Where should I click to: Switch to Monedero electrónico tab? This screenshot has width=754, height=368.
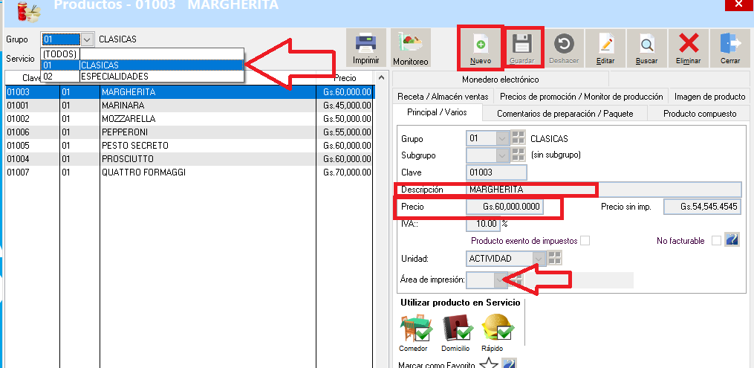(x=501, y=80)
